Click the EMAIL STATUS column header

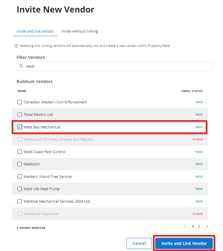[192, 91]
